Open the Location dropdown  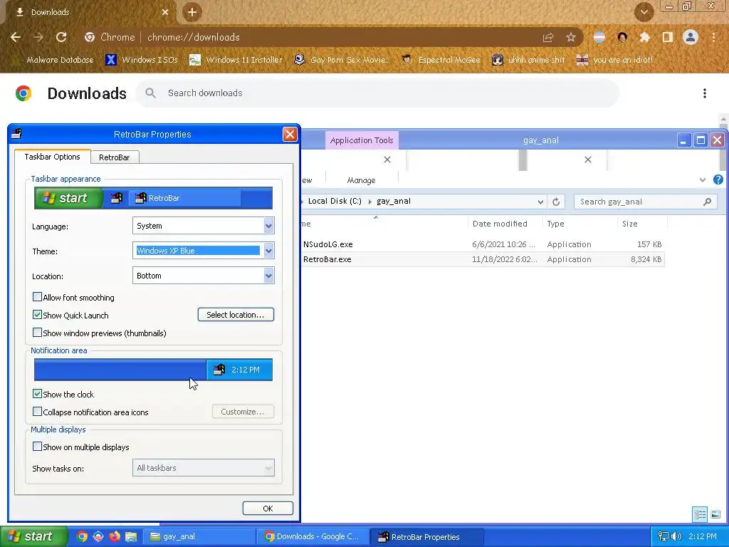click(x=268, y=276)
